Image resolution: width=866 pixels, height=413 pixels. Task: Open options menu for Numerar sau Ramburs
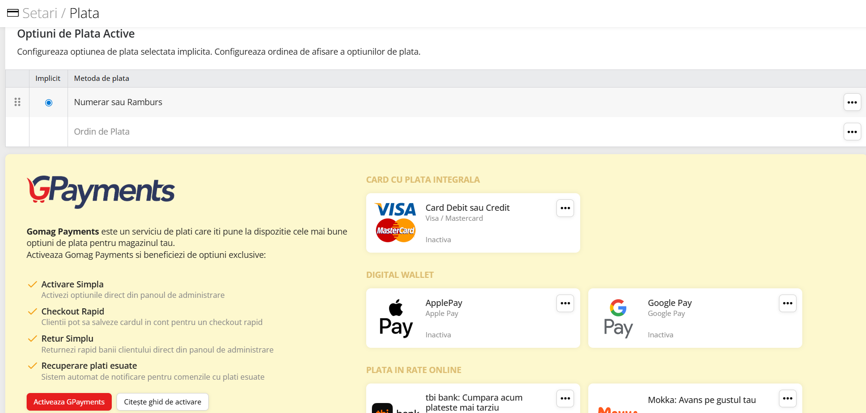coord(852,102)
